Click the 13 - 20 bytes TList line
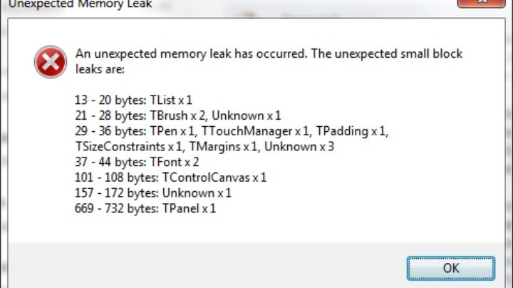Image resolution: width=513 pixels, height=288 pixels. pos(133,100)
